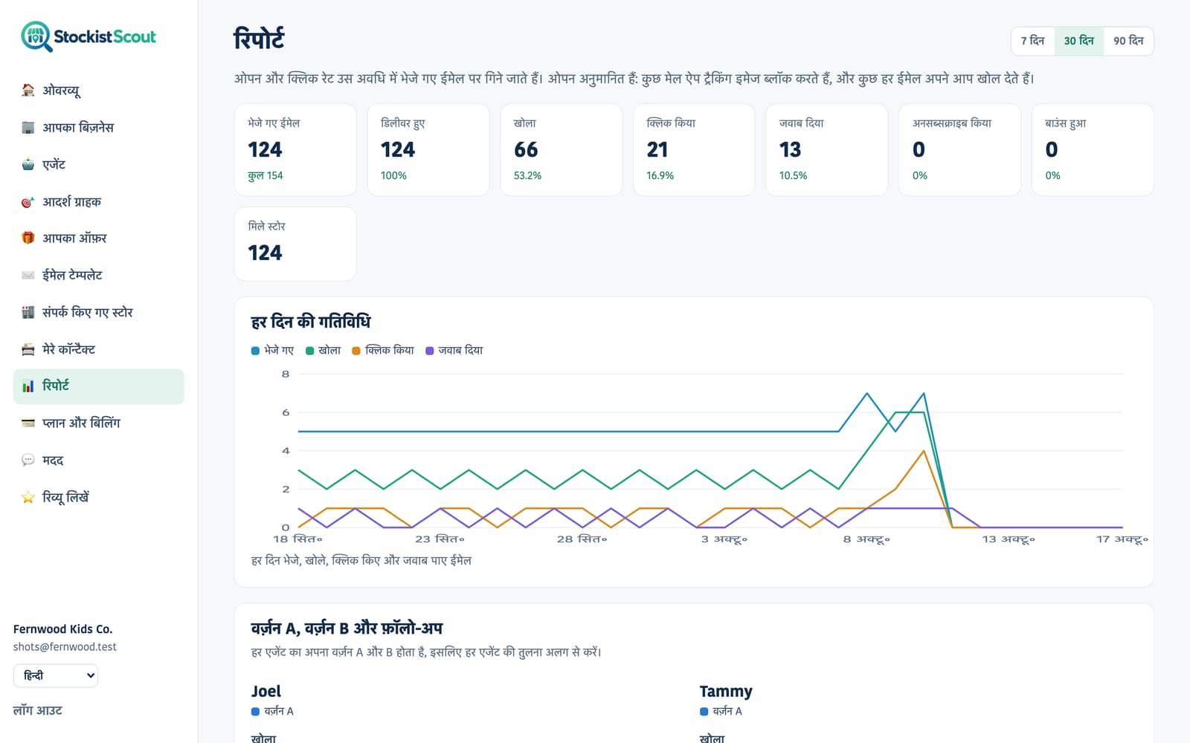
Task: Toggle the क्लिक किया chart legend series
Action: 383,350
